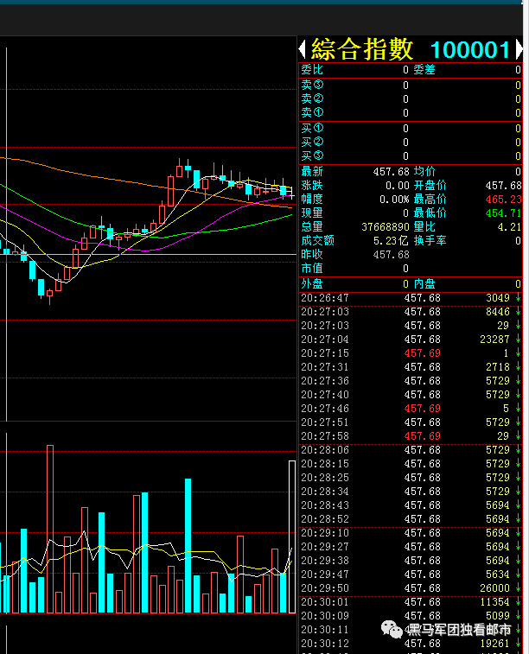This screenshot has width=529, height=654.
Task: Select the 买③ buy order row
Action: [411, 156]
